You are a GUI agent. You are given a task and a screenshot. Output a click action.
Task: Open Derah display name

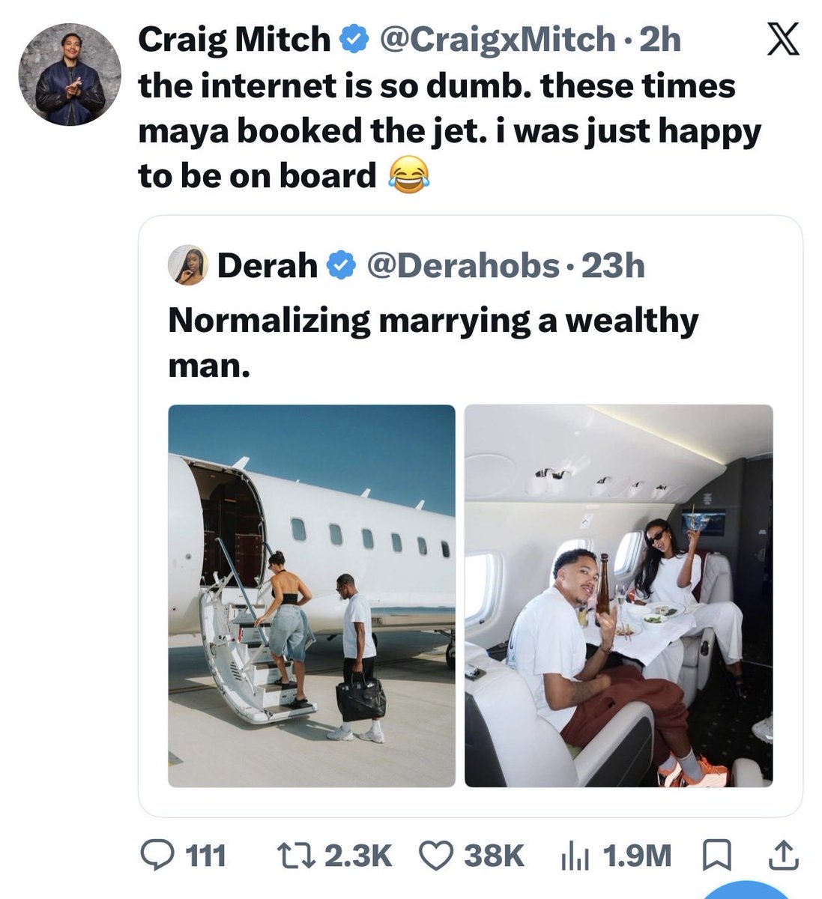click(268, 265)
